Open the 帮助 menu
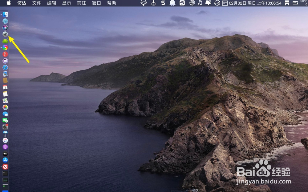The height and width of the screenshot is (192, 308). pos(111,3)
